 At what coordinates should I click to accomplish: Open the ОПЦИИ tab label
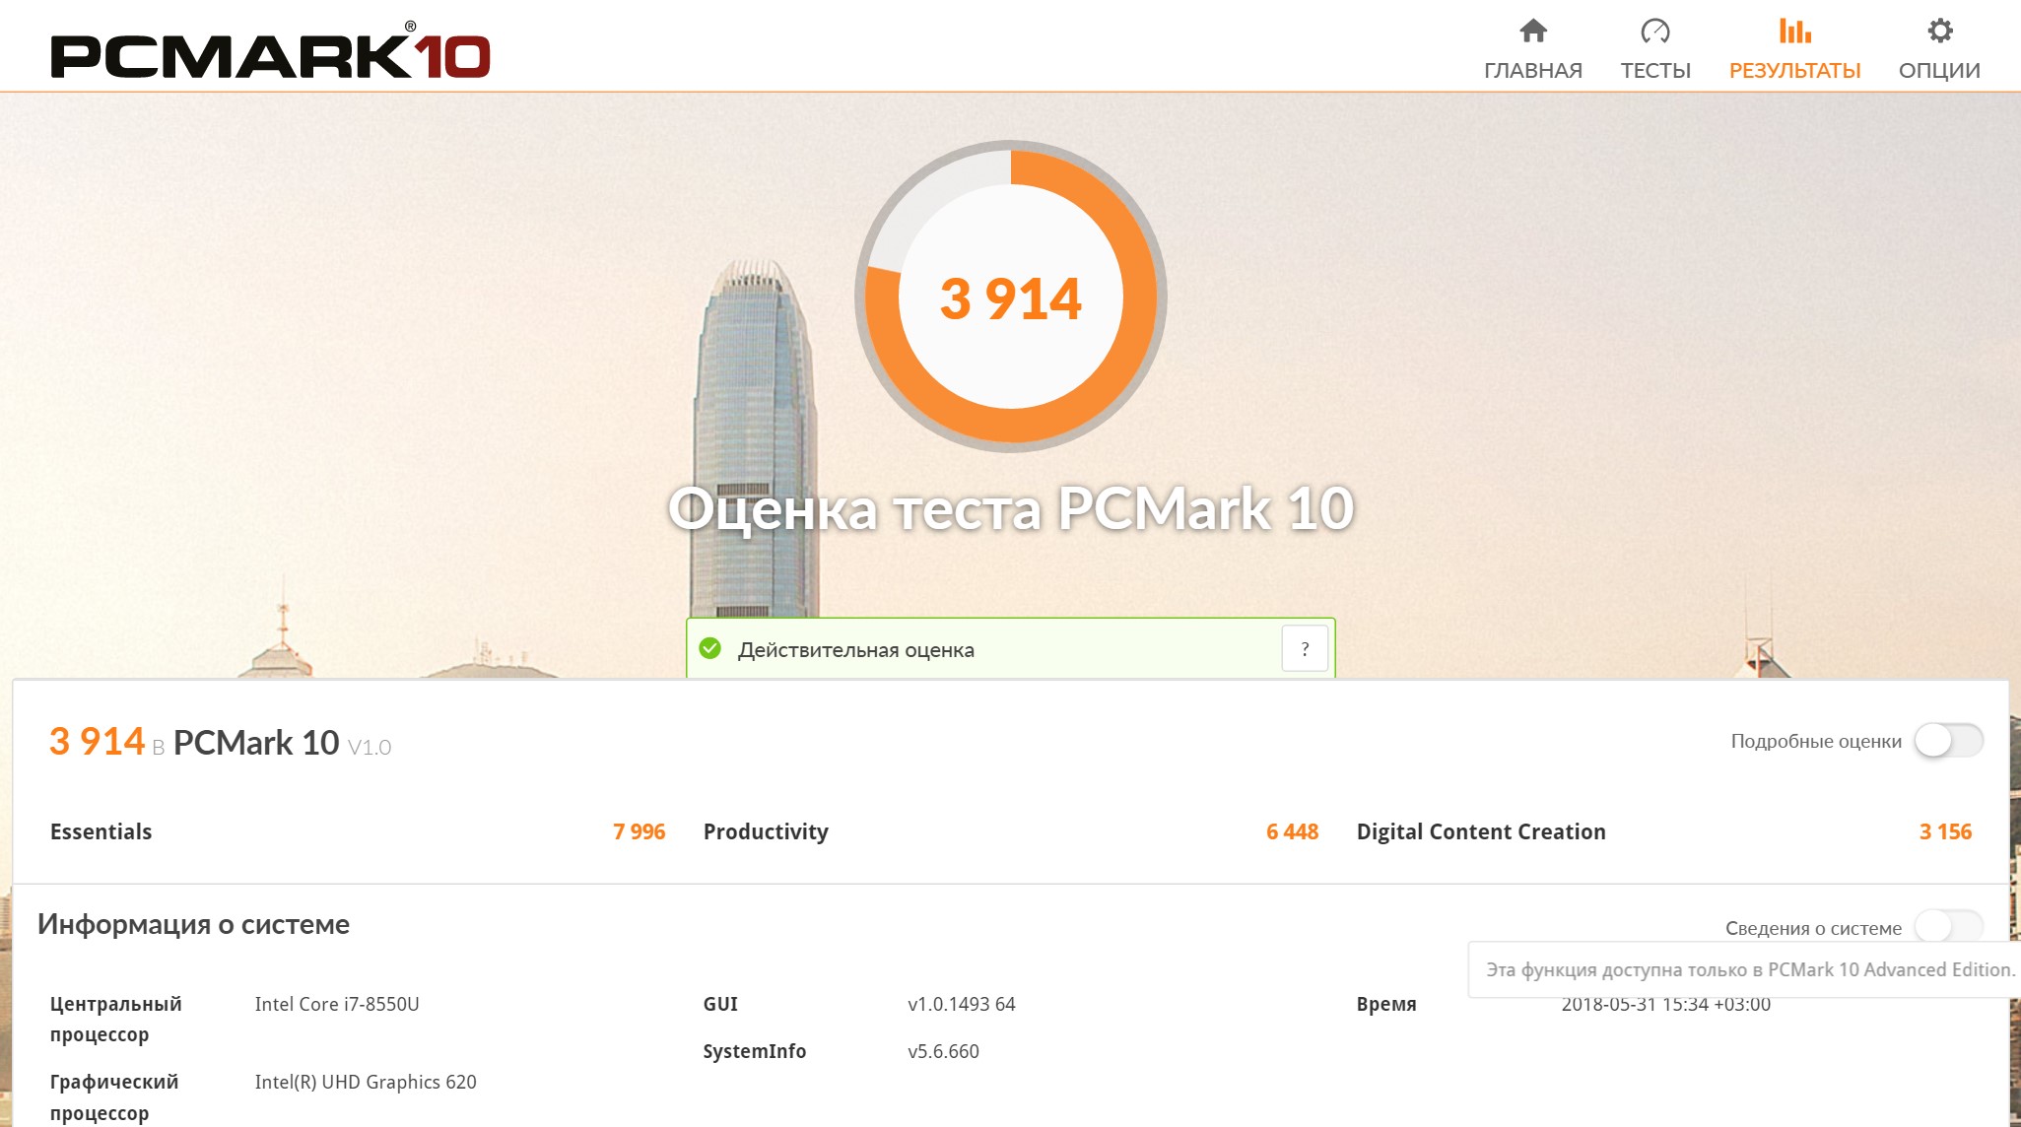pos(1939,71)
